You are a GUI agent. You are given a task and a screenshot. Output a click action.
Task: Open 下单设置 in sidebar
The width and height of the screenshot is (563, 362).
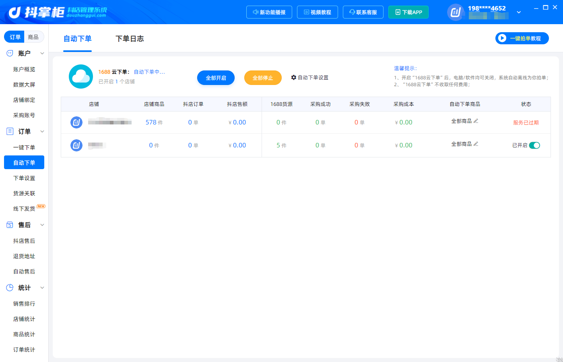[24, 178]
